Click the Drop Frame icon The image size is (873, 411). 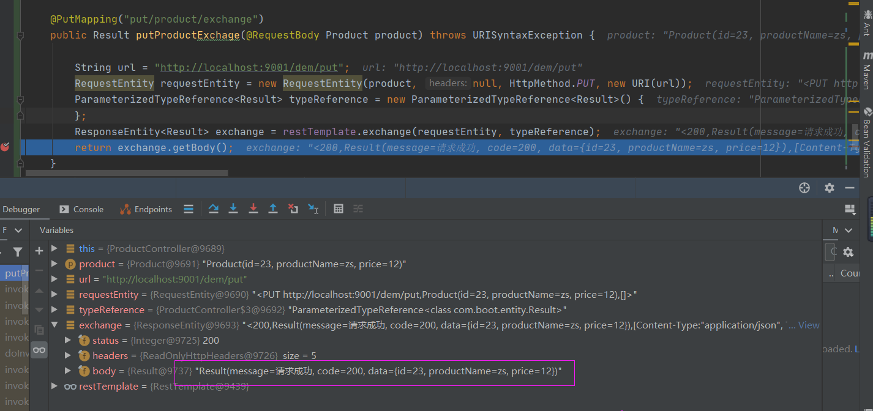293,209
